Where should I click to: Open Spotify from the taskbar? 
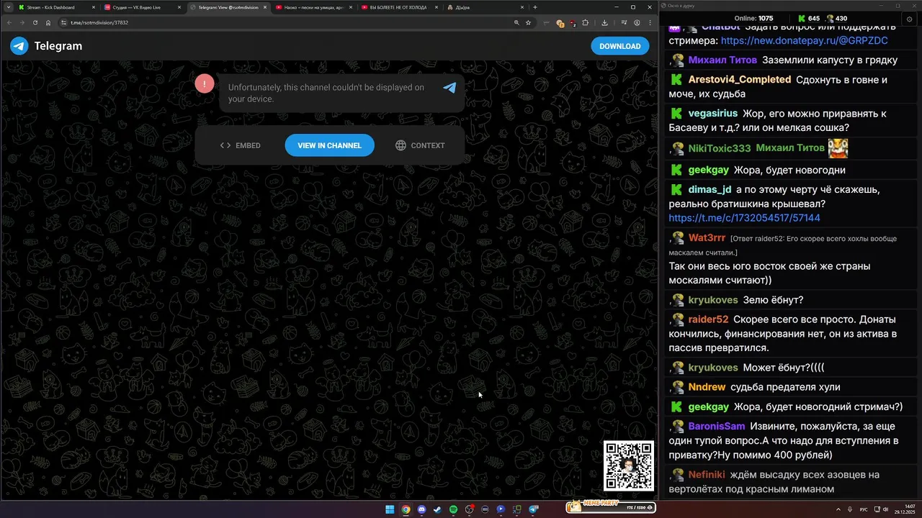tap(453, 509)
